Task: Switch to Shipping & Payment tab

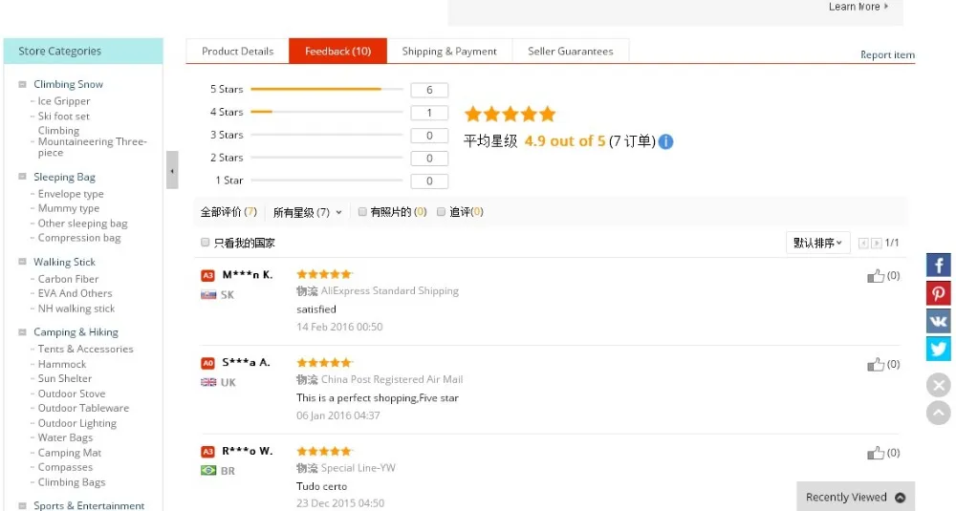Action: click(449, 52)
